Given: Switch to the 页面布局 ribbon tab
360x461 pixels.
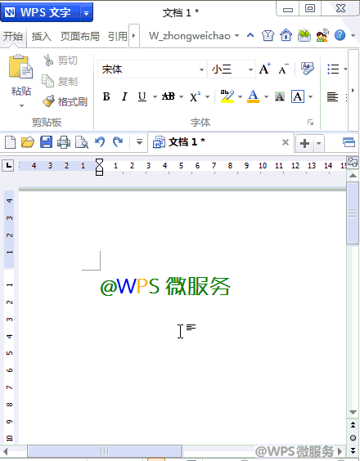Looking at the screenshot, I should [79, 36].
